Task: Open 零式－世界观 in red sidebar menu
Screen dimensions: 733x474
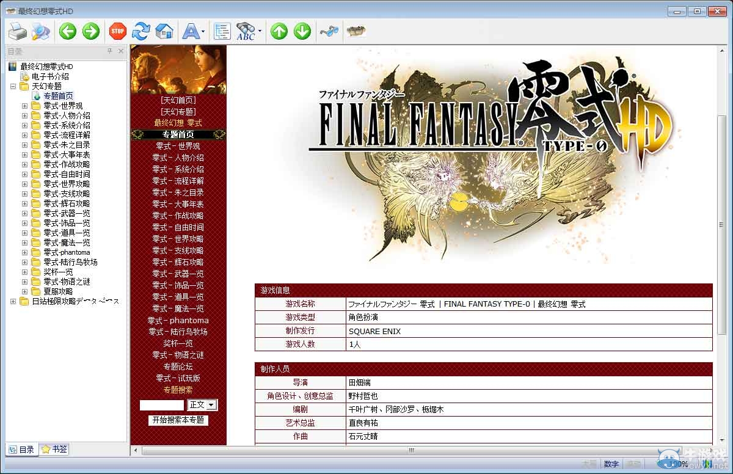Action: pos(178,146)
